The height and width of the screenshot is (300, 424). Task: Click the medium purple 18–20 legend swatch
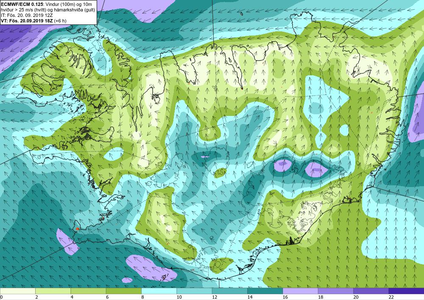coord(335,291)
